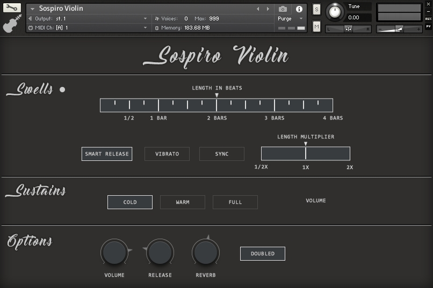Select the Full sustain mode

(x=235, y=202)
